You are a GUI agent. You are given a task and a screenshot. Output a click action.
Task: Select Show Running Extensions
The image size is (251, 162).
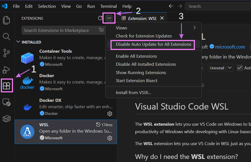coord(154,73)
